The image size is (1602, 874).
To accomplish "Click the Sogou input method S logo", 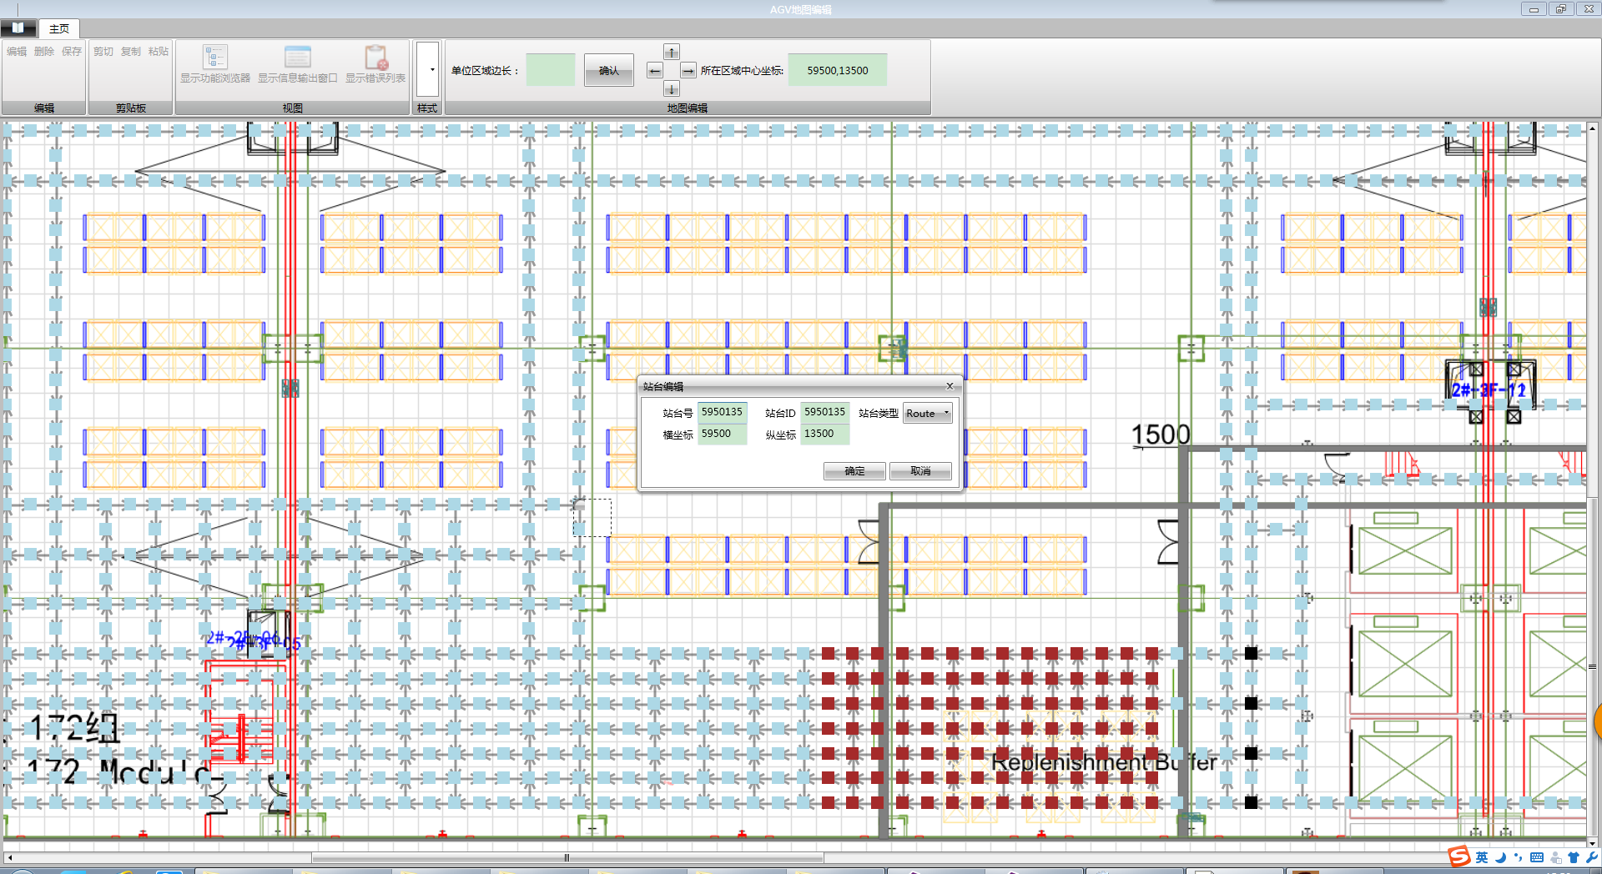I will [x=1459, y=856].
